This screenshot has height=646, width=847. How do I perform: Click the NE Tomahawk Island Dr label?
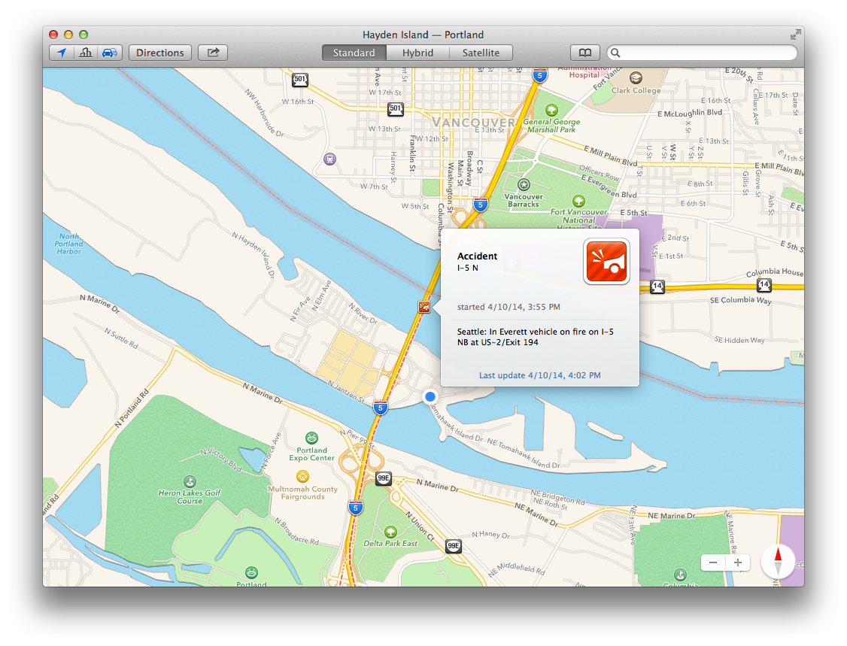click(x=523, y=453)
